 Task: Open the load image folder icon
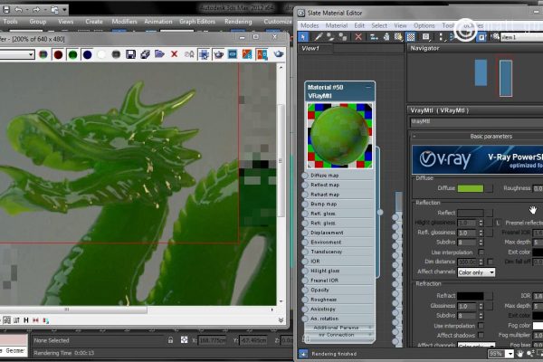pos(159,54)
